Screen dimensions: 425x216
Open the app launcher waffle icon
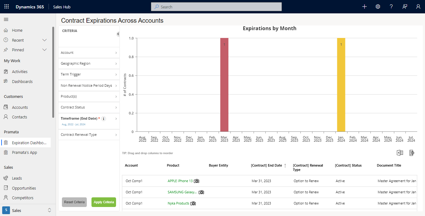[7, 7]
